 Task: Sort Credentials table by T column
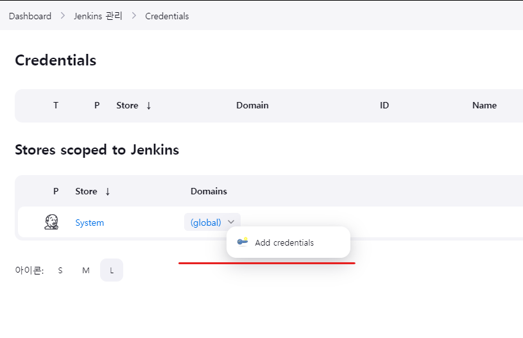pyautogui.click(x=56, y=105)
